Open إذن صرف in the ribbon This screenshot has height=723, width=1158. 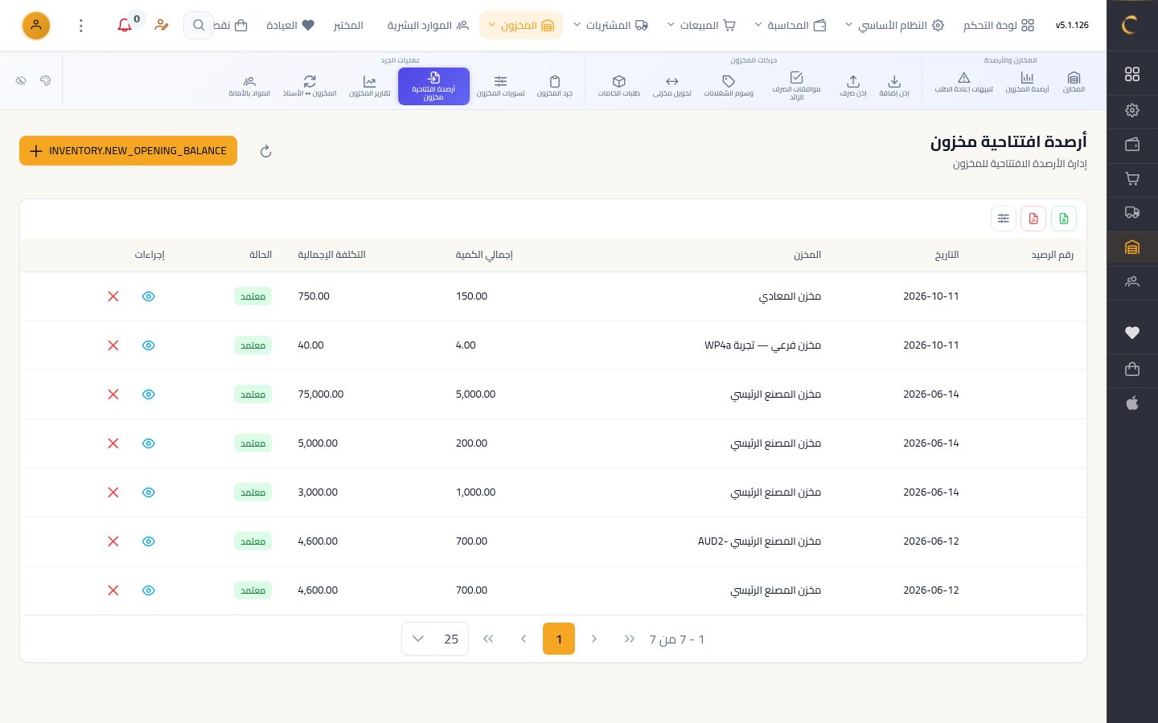pyautogui.click(x=853, y=85)
